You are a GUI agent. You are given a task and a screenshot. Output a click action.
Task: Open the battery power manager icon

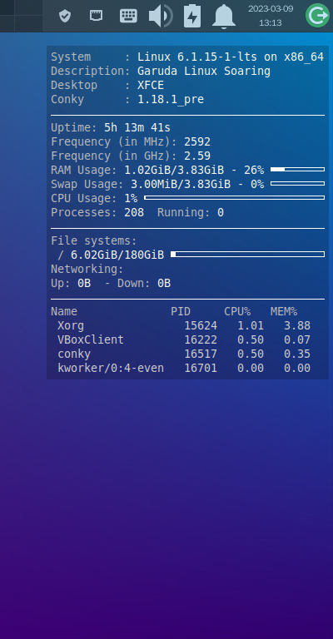coord(192,16)
